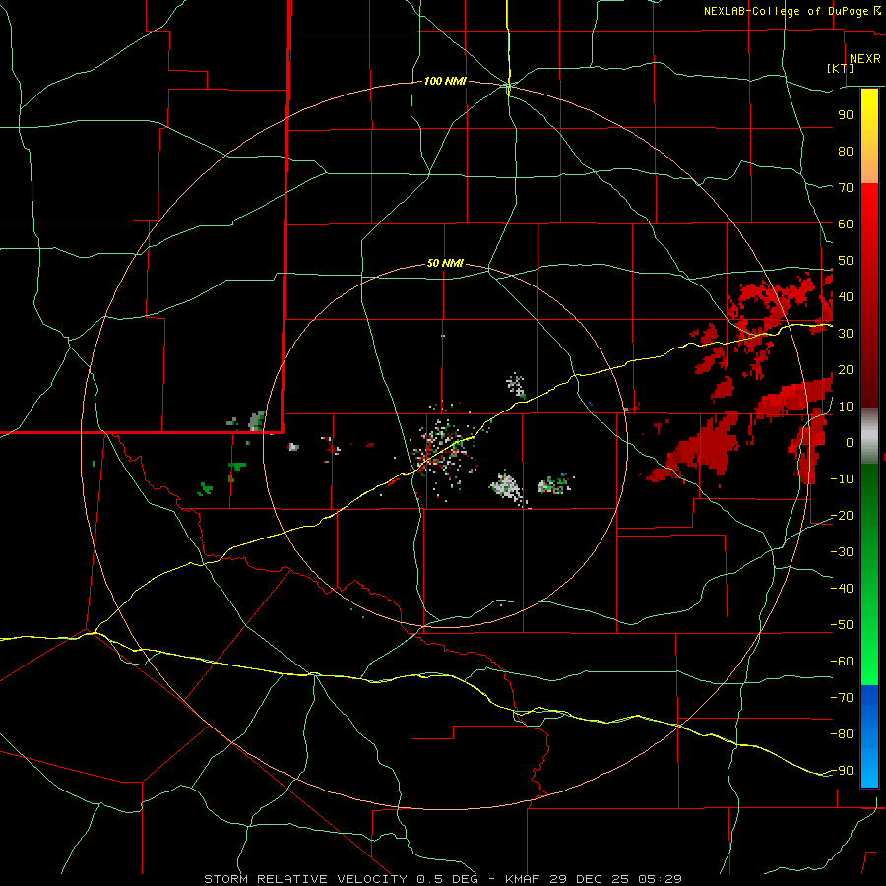Image resolution: width=886 pixels, height=886 pixels.
Task: Click the 60 knot legend value
Action: (846, 223)
